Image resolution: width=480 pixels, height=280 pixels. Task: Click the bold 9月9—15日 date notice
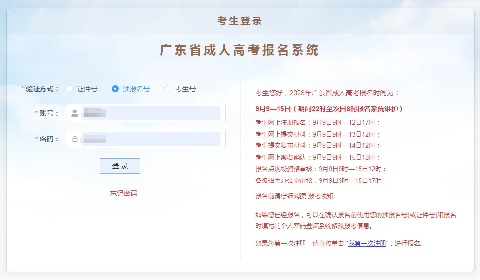(x=329, y=109)
